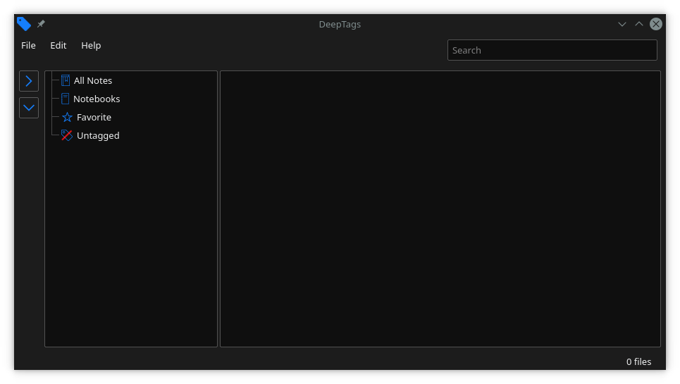
Task: Maximize the DeepTags window
Action: click(x=639, y=24)
